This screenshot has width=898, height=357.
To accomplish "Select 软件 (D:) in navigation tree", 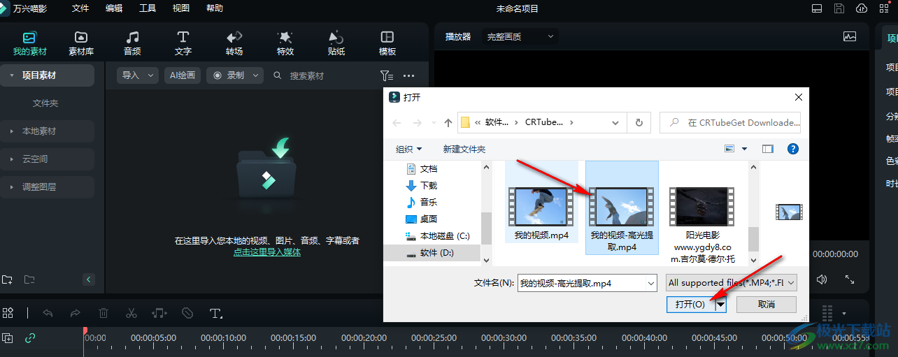I will pyautogui.click(x=432, y=253).
